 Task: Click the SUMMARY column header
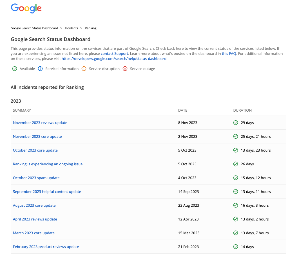[x=22, y=110]
